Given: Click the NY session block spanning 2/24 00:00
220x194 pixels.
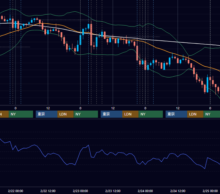Looking at the screenshot, I should pyautogui.click(x=151, y=114).
